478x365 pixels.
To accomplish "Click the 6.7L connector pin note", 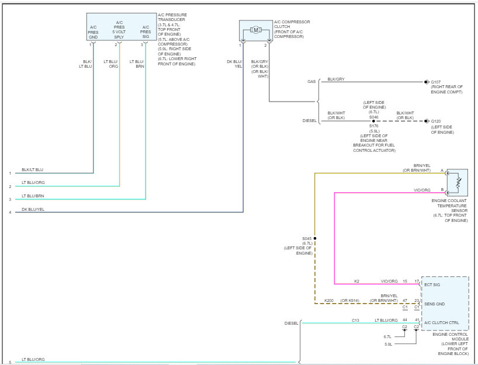I will (387, 336).
